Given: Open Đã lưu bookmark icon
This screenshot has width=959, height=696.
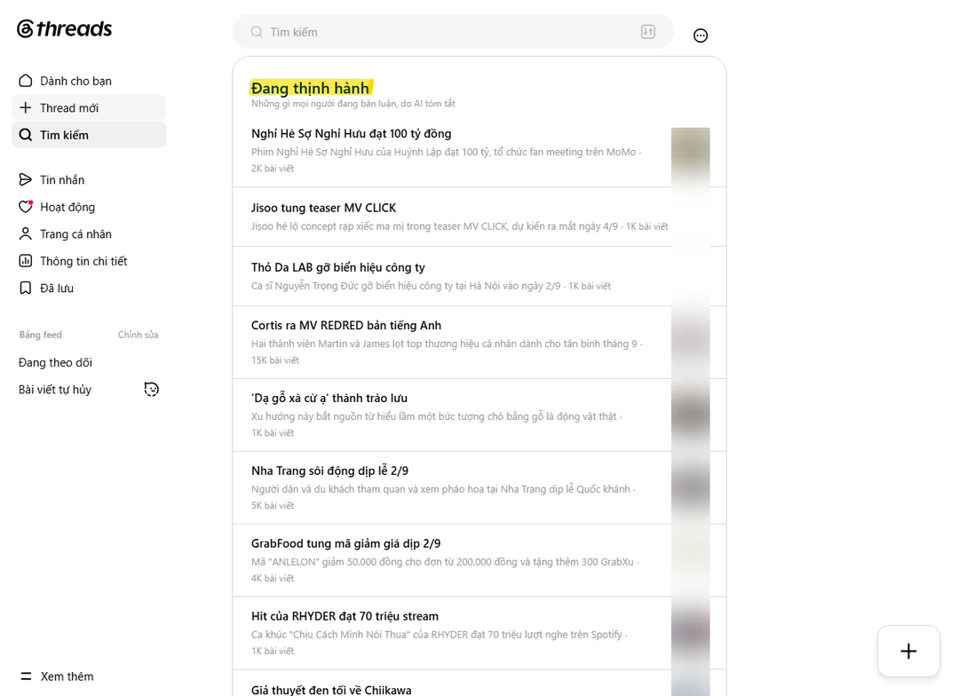Looking at the screenshot, I should (x=25, y=288).
